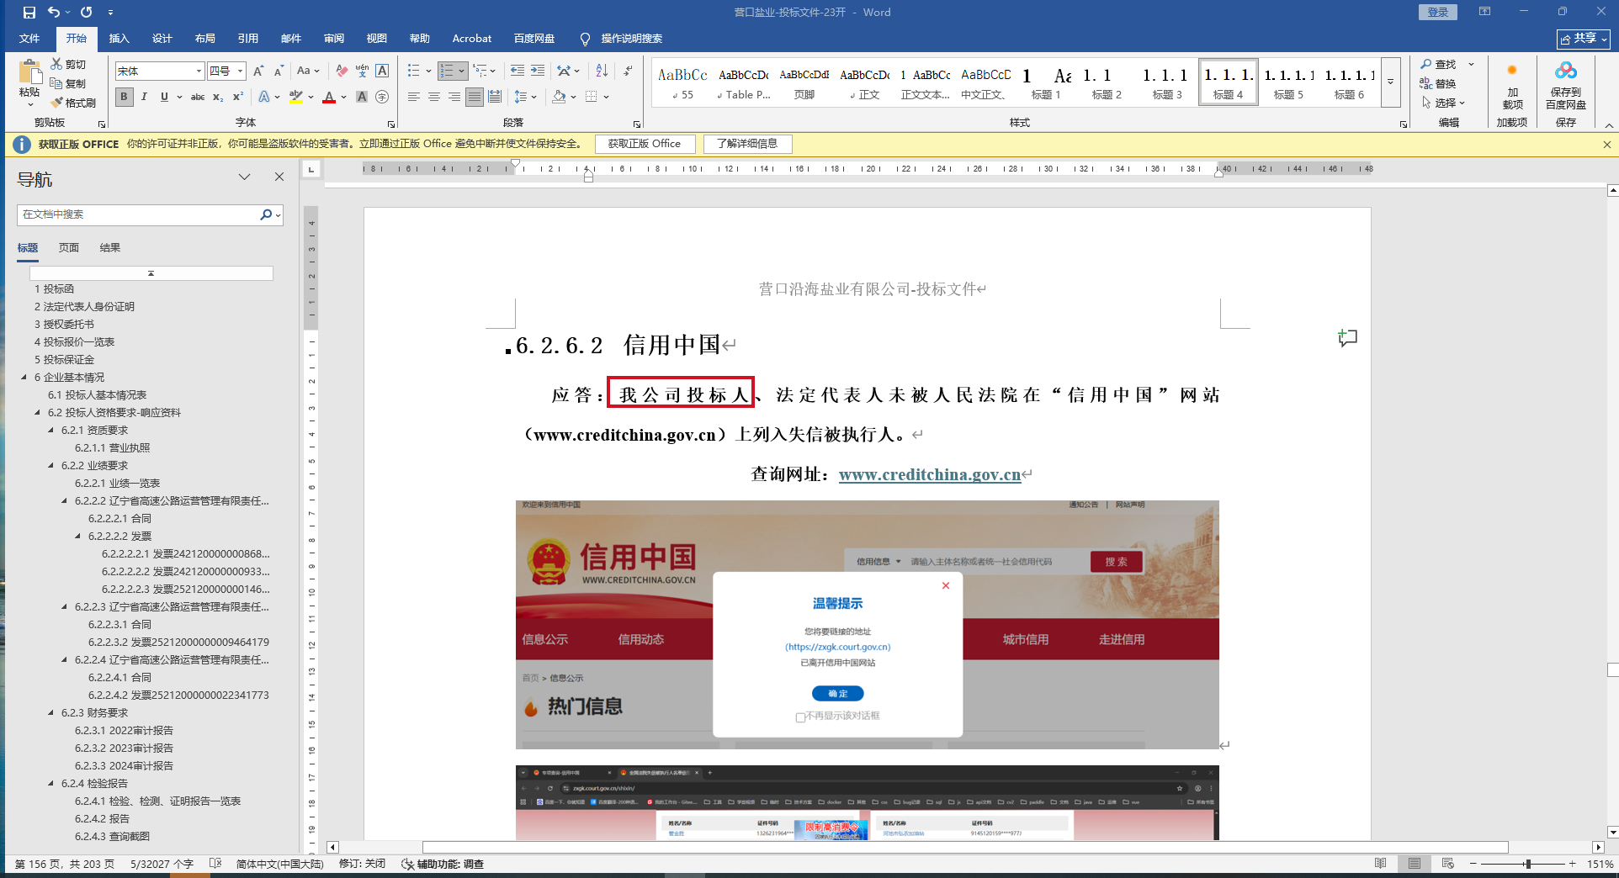Switch to read mode view in status bar

pos(1380,864)
